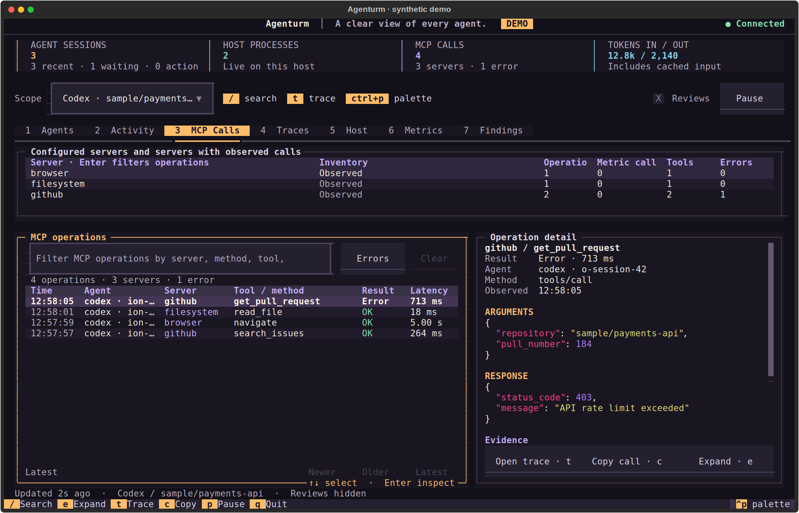Viewport: 799px width, 513px height.
Task: Click Copy call in the Evidence section
Action: (x=627, y=461)
